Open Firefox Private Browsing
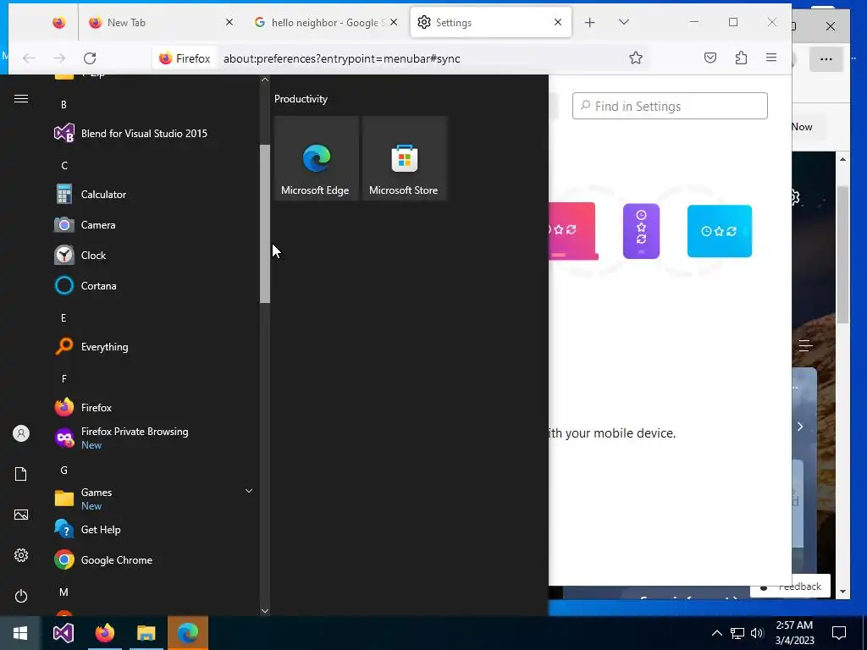Image resolution: width=867 pixels, height=650 pixels. click(122, 438)
